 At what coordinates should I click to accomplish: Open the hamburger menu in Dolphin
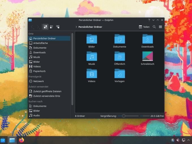[x=161, y=27]
